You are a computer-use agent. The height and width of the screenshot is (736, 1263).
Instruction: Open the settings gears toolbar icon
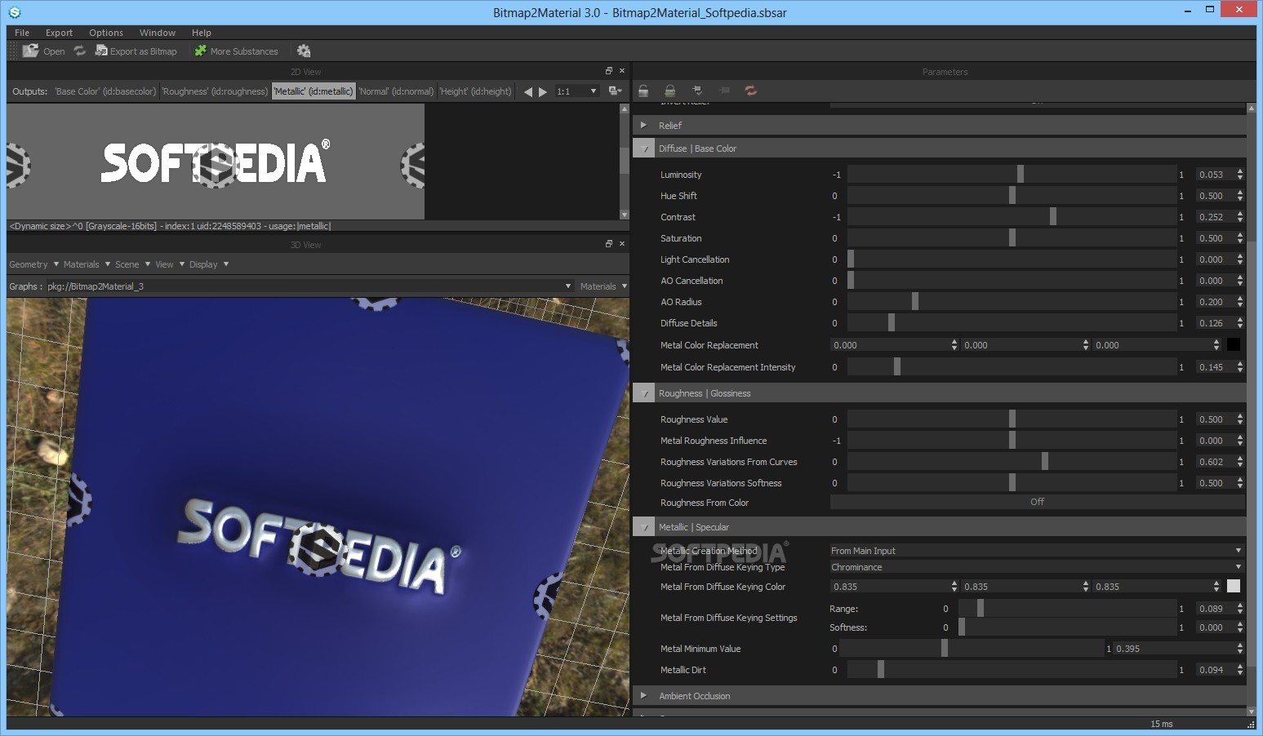(304, 51)
